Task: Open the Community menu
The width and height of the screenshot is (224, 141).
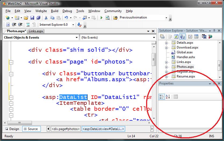Action: (x=113, y=11)
